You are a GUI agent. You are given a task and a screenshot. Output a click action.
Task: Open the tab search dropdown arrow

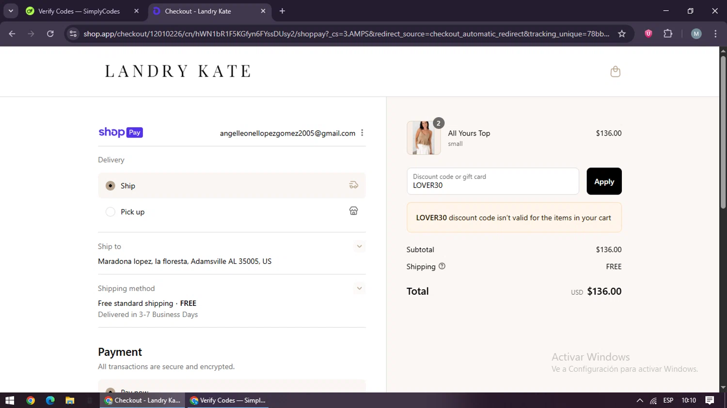(x=11, y=11)
